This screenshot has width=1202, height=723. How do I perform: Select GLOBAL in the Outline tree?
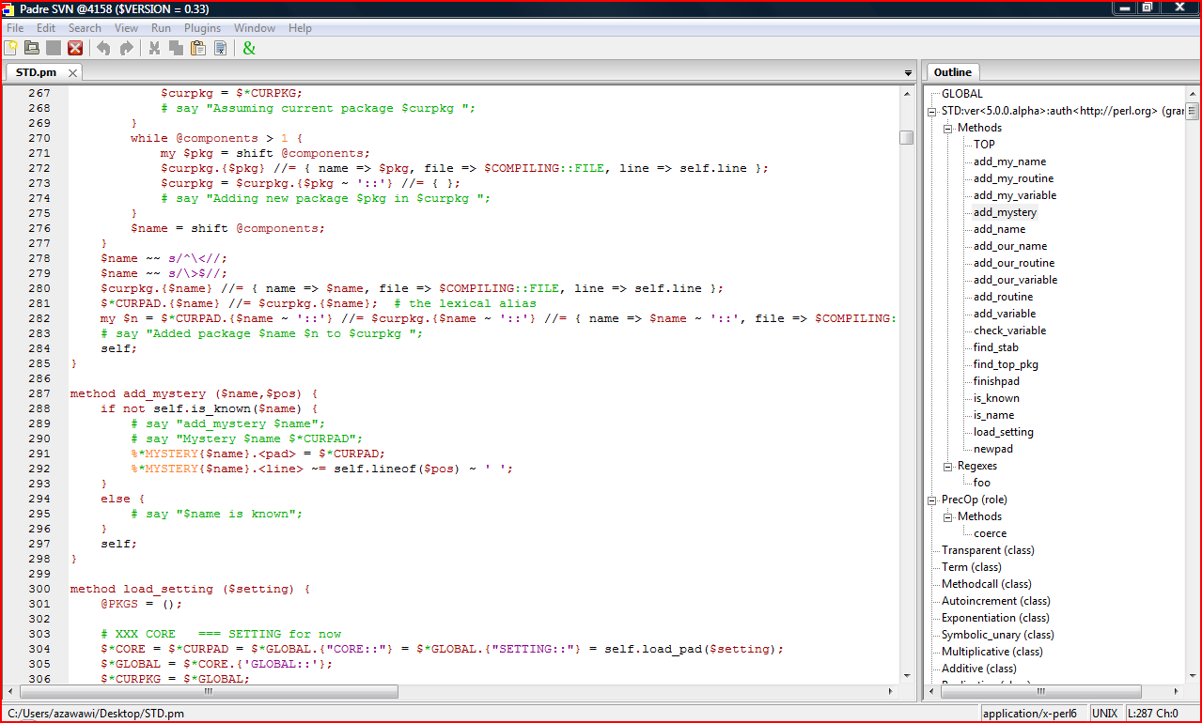click(962, 94)
